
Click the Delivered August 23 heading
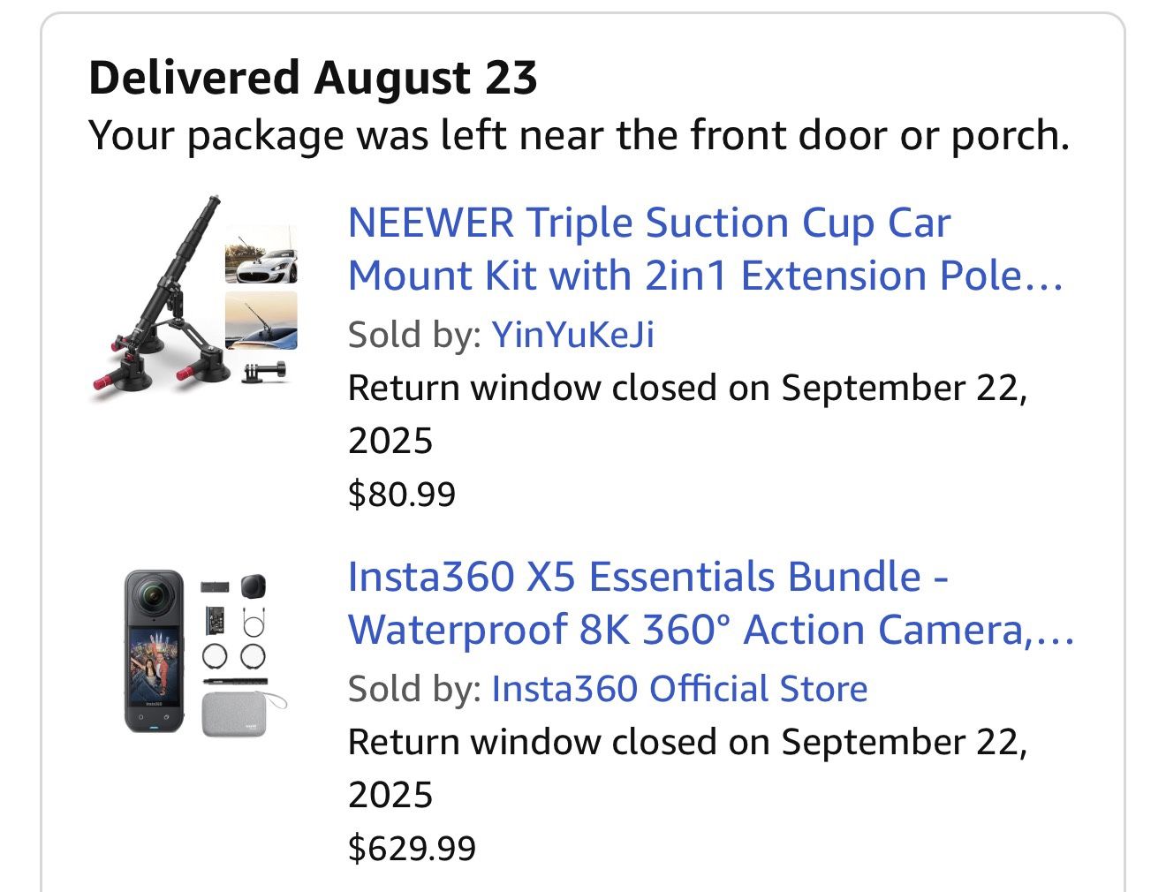[x=313, y=78]
